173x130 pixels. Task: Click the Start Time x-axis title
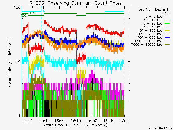pos(76,125)
